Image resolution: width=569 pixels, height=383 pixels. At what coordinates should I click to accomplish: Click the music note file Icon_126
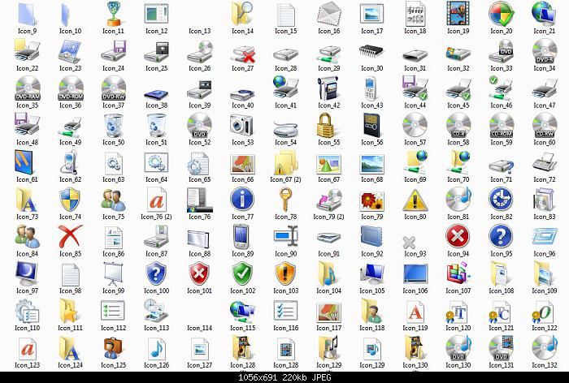point(157,349)
